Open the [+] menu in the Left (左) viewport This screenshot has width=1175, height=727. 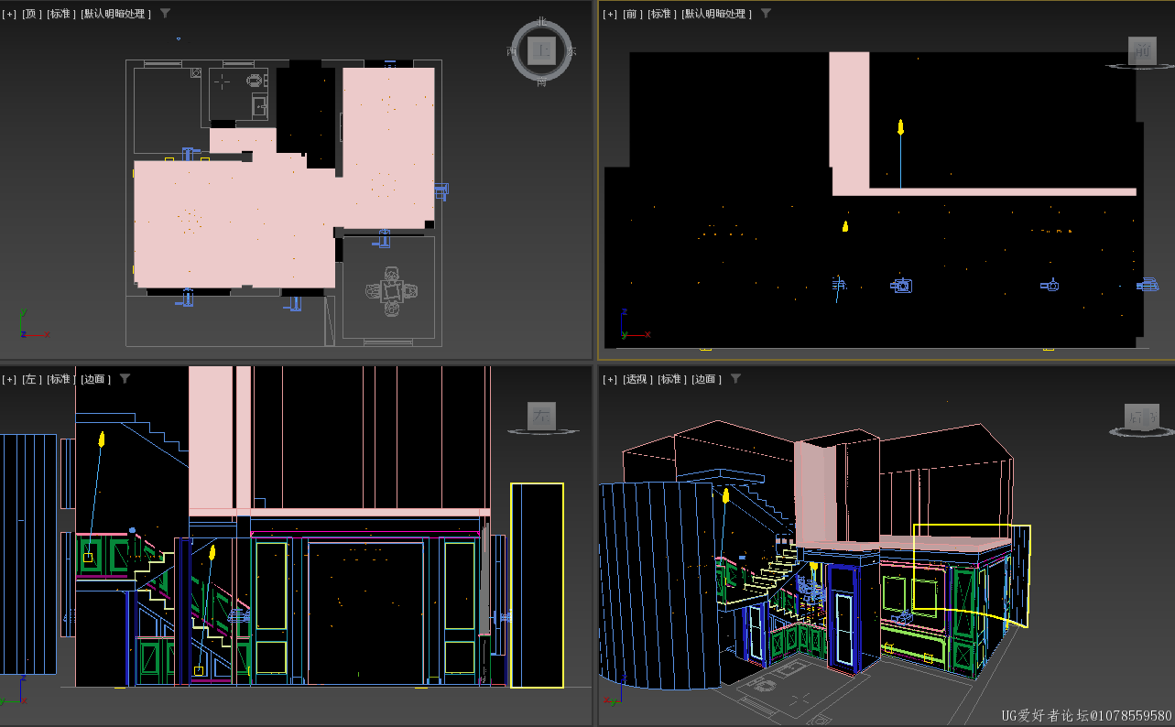[x=9, y=379]
